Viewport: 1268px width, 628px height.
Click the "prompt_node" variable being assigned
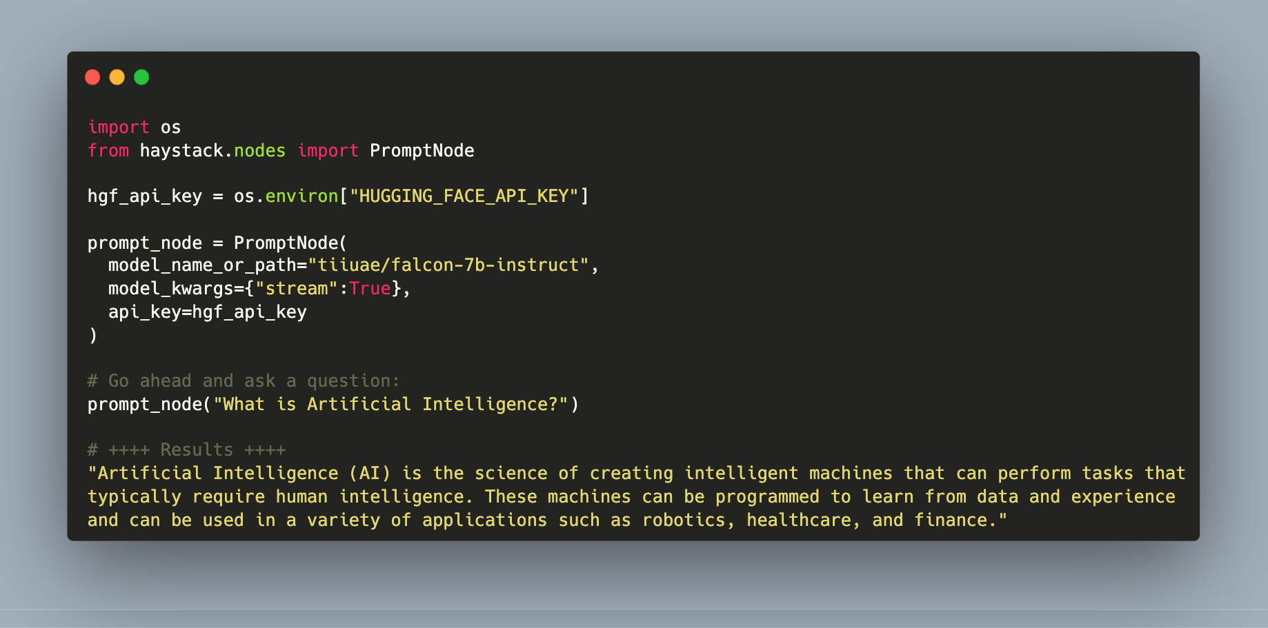(x=144, y=243)
